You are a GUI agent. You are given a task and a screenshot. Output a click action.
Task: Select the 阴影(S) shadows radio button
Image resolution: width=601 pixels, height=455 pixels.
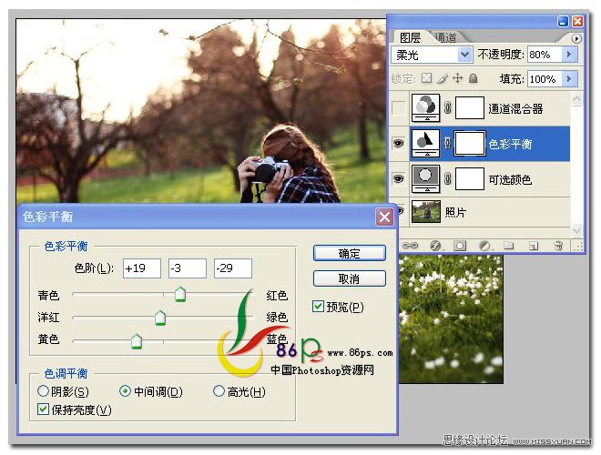click(x=44, y=391)
